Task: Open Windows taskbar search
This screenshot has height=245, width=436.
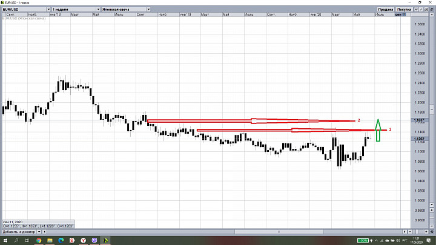Action: point(16,240)
